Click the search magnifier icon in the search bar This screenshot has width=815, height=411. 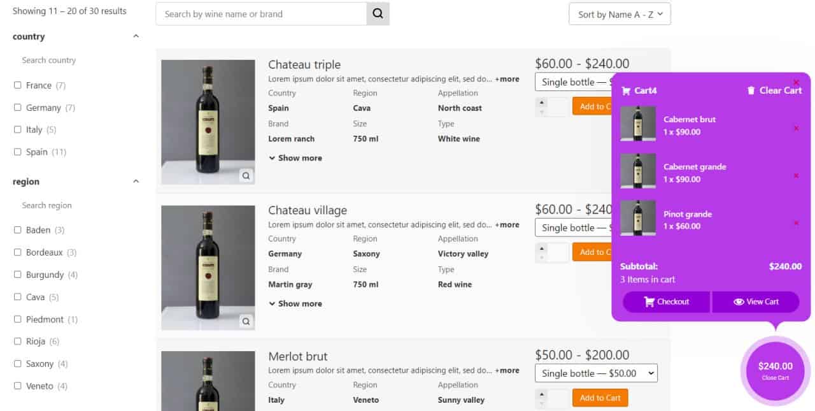click(378, 13)
